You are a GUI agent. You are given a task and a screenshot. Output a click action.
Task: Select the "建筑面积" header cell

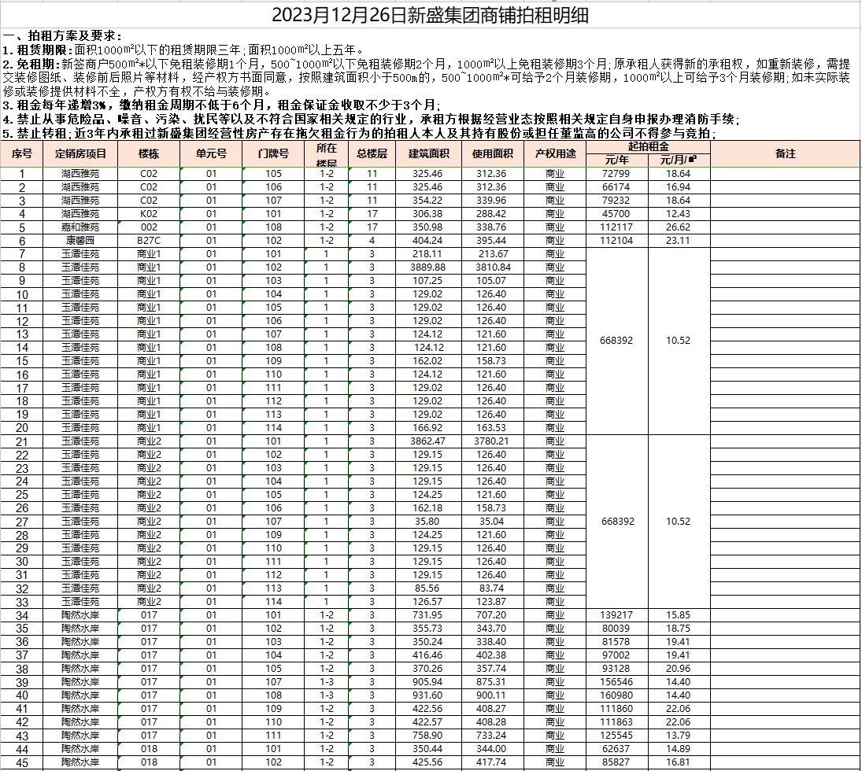[428, 154]
